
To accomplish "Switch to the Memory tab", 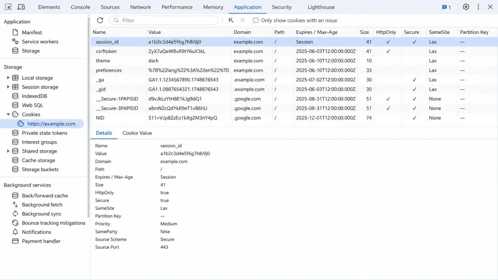I will coord(213,7).
